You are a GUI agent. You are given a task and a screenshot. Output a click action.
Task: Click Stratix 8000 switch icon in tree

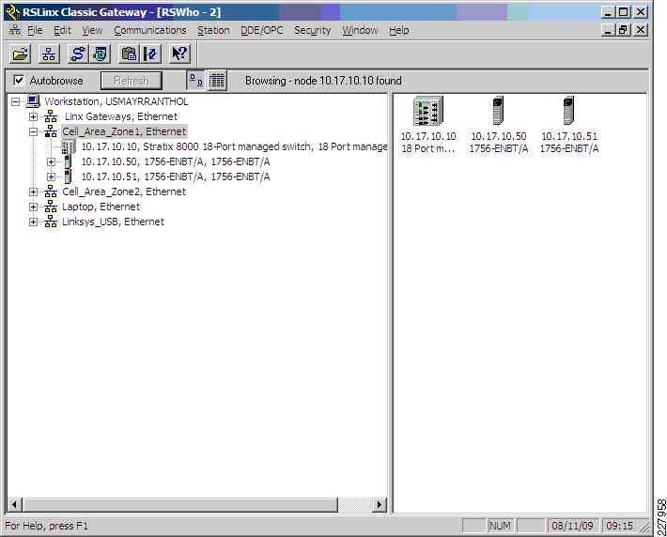68,146
